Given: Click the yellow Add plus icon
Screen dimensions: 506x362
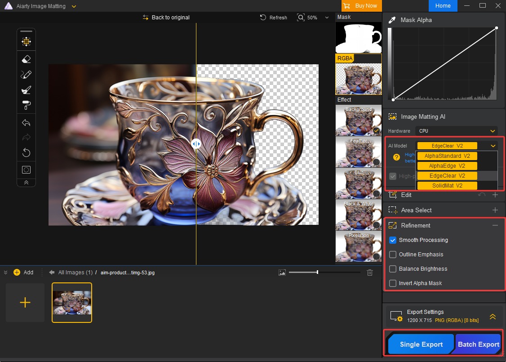Looking at the screenshot, I should click(x=17, y=272).
